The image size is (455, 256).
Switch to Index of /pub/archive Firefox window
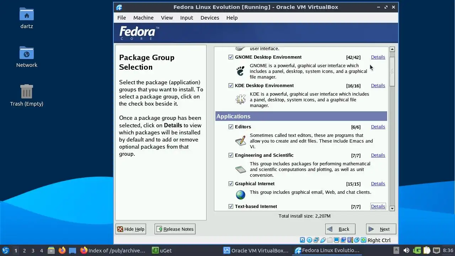pyautogui.click(x=113, y=250)
